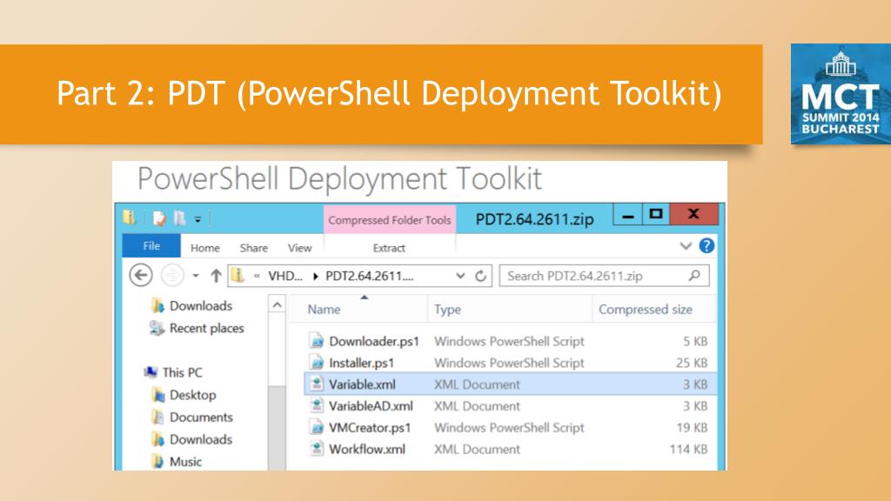Sort by the Compressed size column
The image size is (891, 501).
point(645,310)
